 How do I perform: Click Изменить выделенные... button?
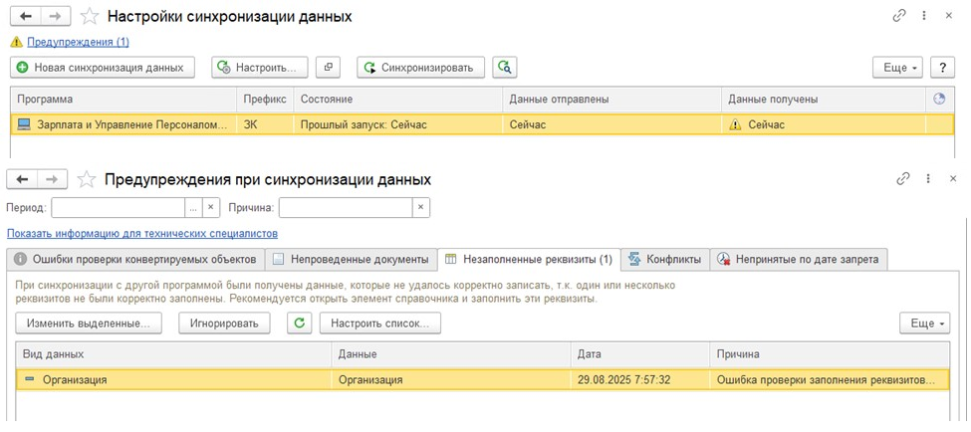[x=89, y=324]
